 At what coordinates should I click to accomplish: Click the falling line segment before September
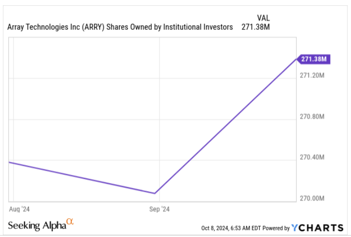82,178
